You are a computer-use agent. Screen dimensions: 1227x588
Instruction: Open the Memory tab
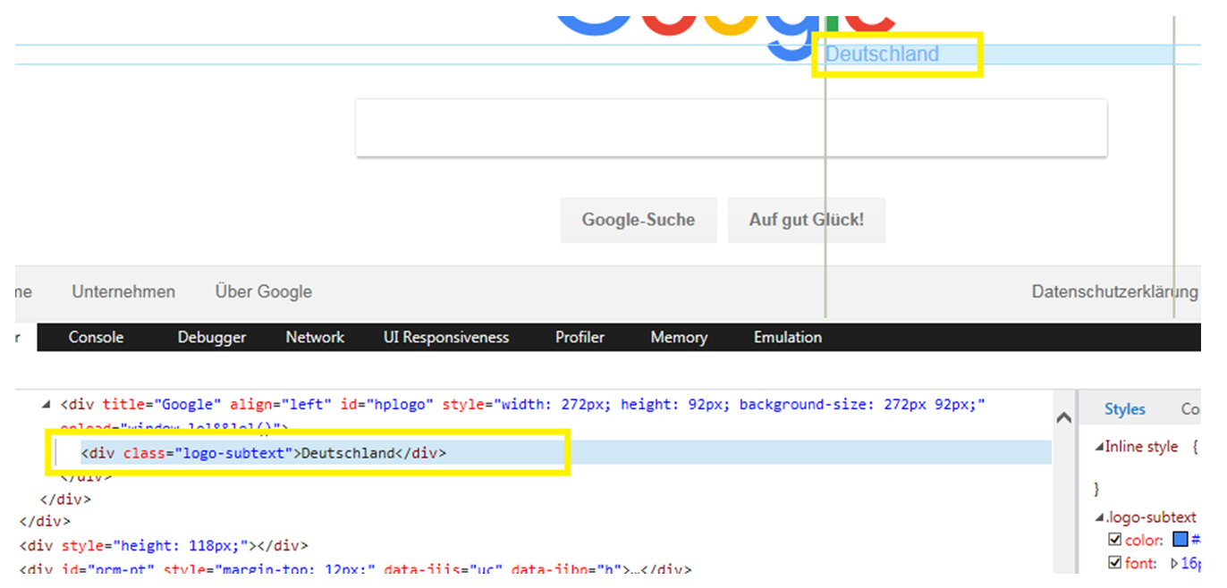(x=679, y=337)
